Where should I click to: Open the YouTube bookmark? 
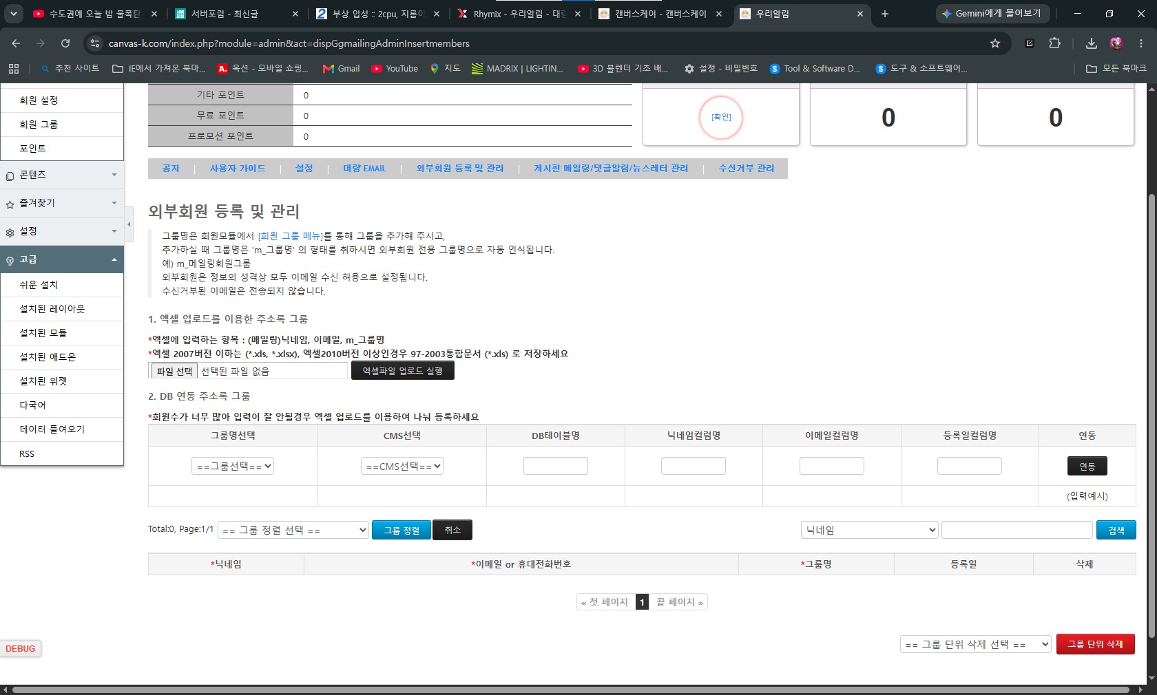coord(395,68)
